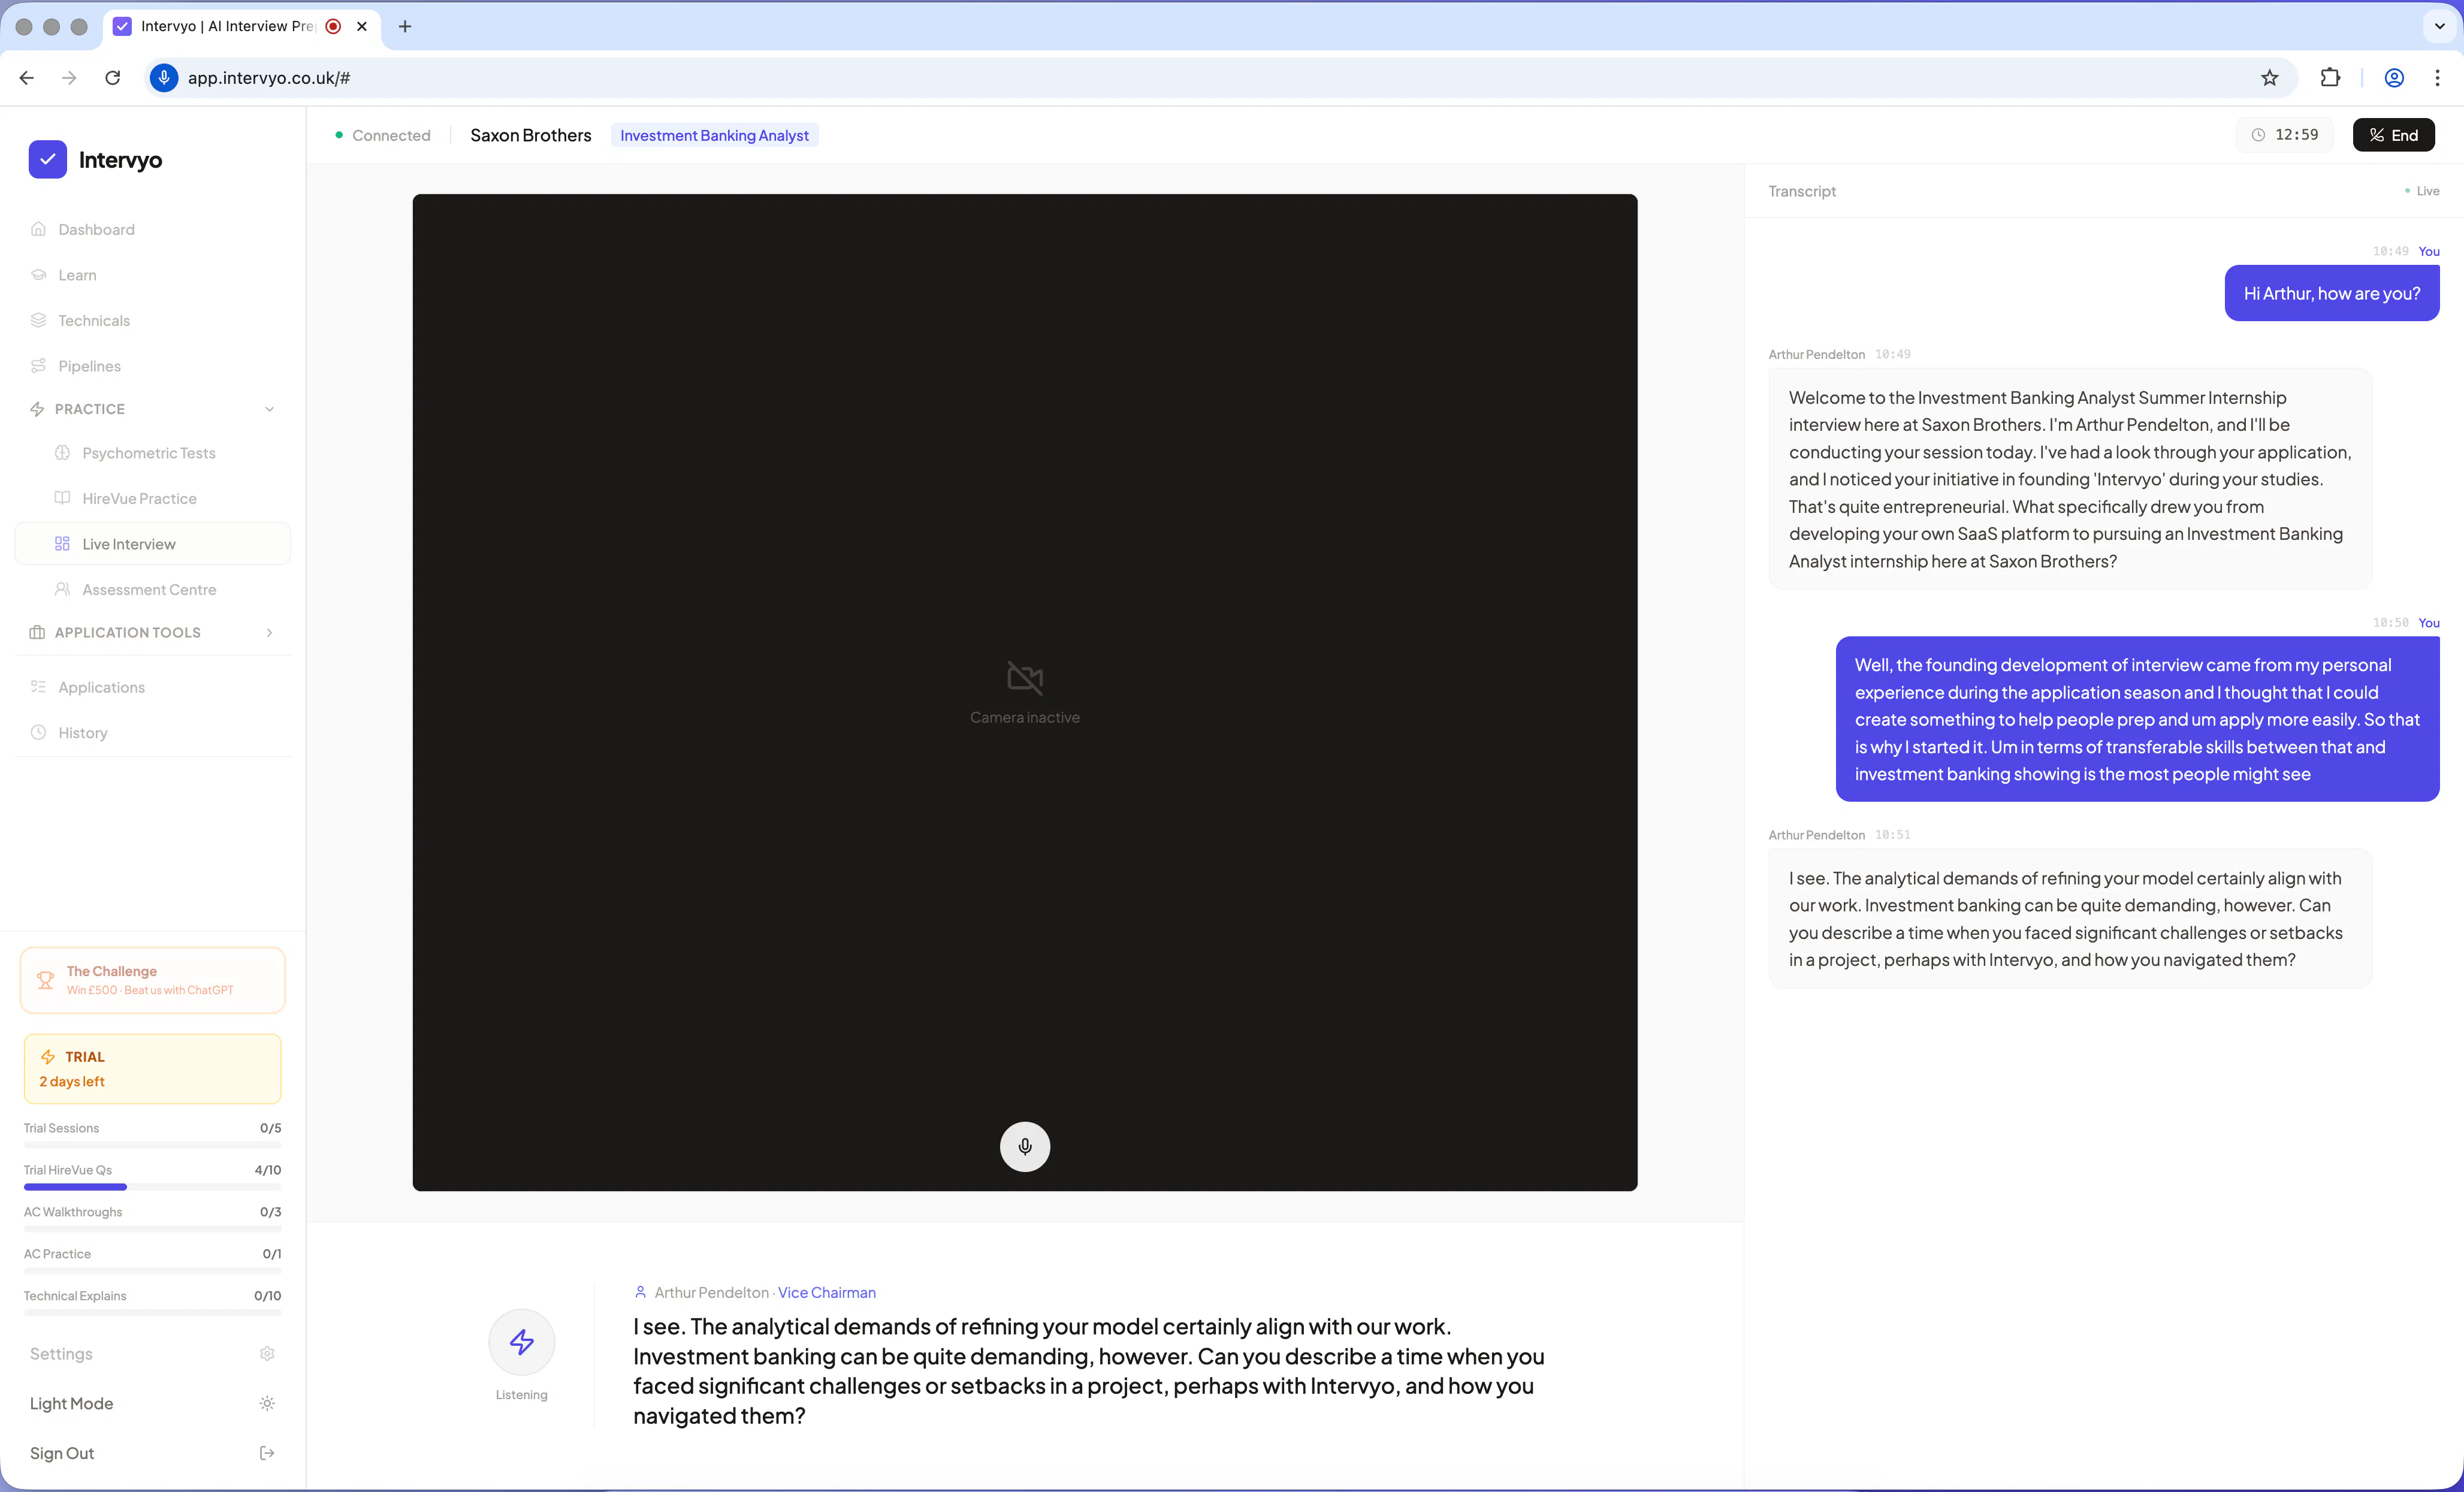Open the Dashboard menu item
Image resolution: width=2464 pixels, height=1492 pixels.
(x=153, y=229)
